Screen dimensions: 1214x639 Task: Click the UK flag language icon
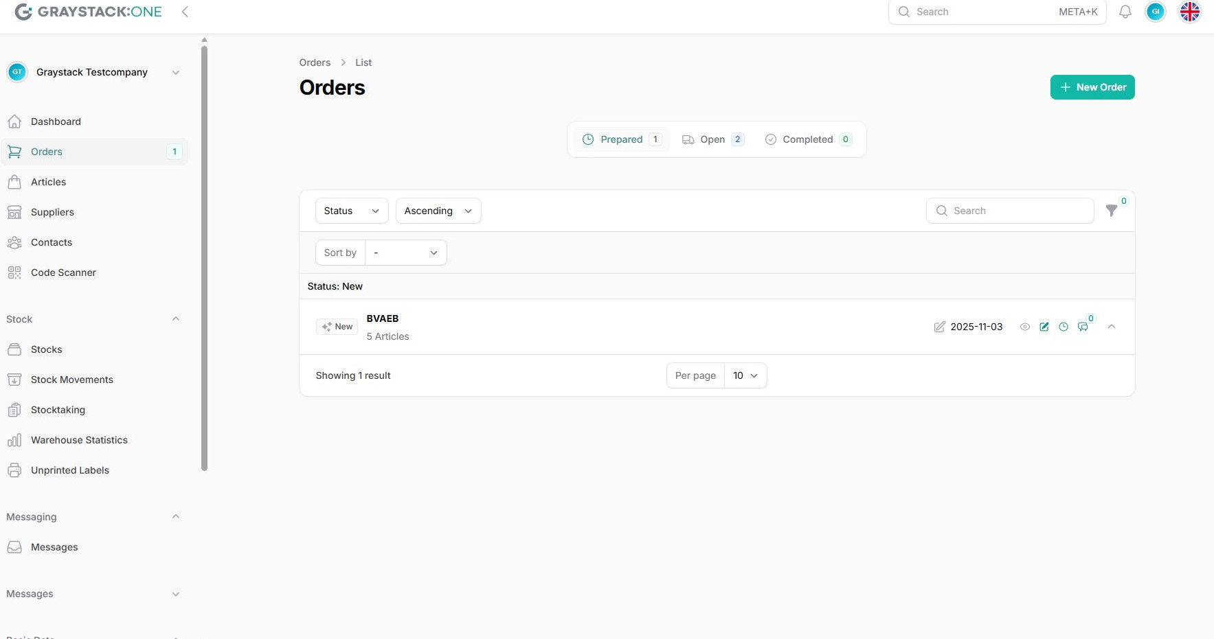1189,12
